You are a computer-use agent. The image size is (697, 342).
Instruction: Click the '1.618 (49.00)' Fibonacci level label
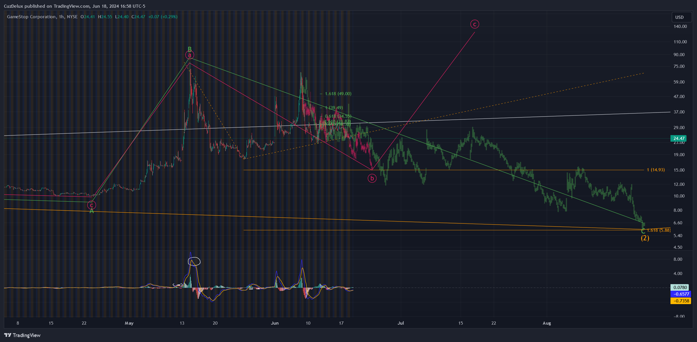[x=338, y=94]
